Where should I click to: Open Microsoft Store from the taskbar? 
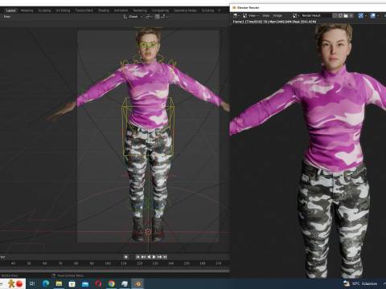coord(72,283)
